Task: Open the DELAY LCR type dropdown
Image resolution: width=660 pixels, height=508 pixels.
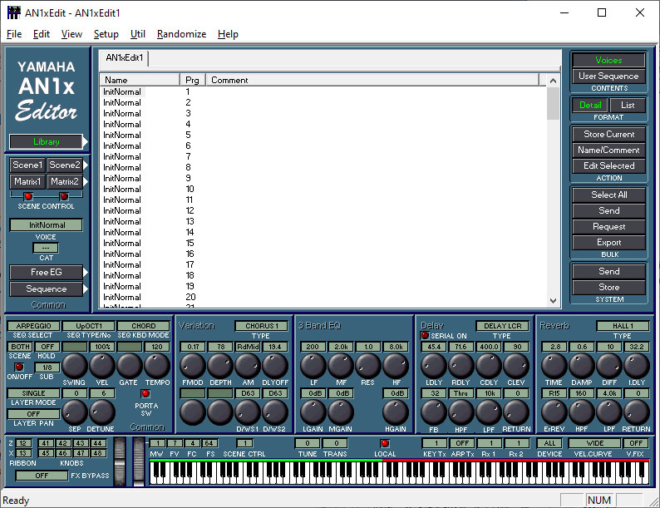Action: 503,326
